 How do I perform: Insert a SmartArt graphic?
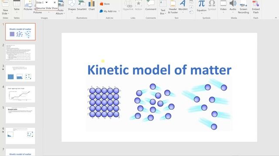[82, 5]
